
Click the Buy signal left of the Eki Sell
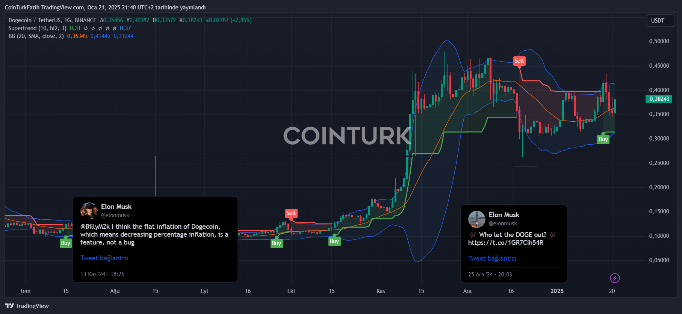276,243
